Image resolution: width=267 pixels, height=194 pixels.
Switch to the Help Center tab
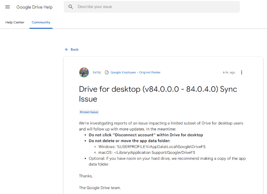click(x=15, y=22)
